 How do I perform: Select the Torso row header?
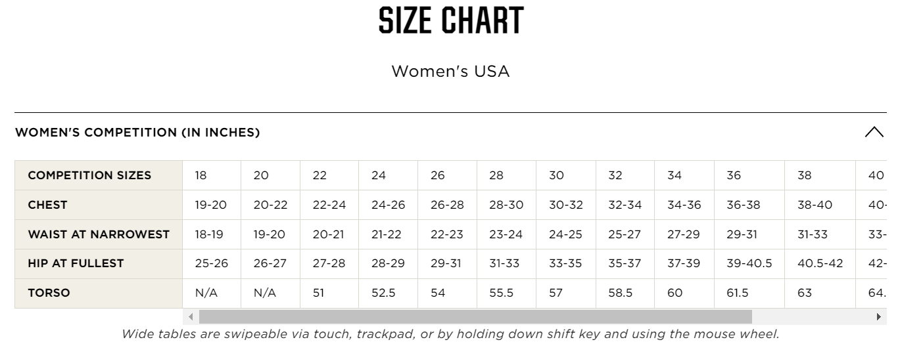pos(49,293)
